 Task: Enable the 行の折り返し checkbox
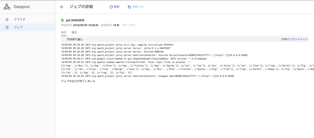[64, 39]
